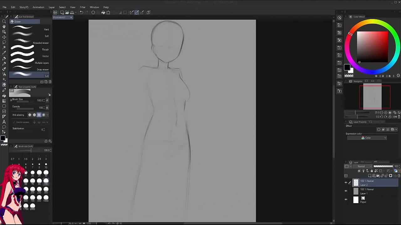The image size is (401, 225).
Task: Open the Normal blending mode dropdown
Action: (363, 166)
